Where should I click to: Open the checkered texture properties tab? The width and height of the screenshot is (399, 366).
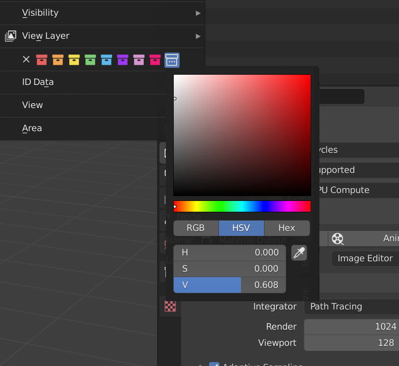(x=170, y=306)
